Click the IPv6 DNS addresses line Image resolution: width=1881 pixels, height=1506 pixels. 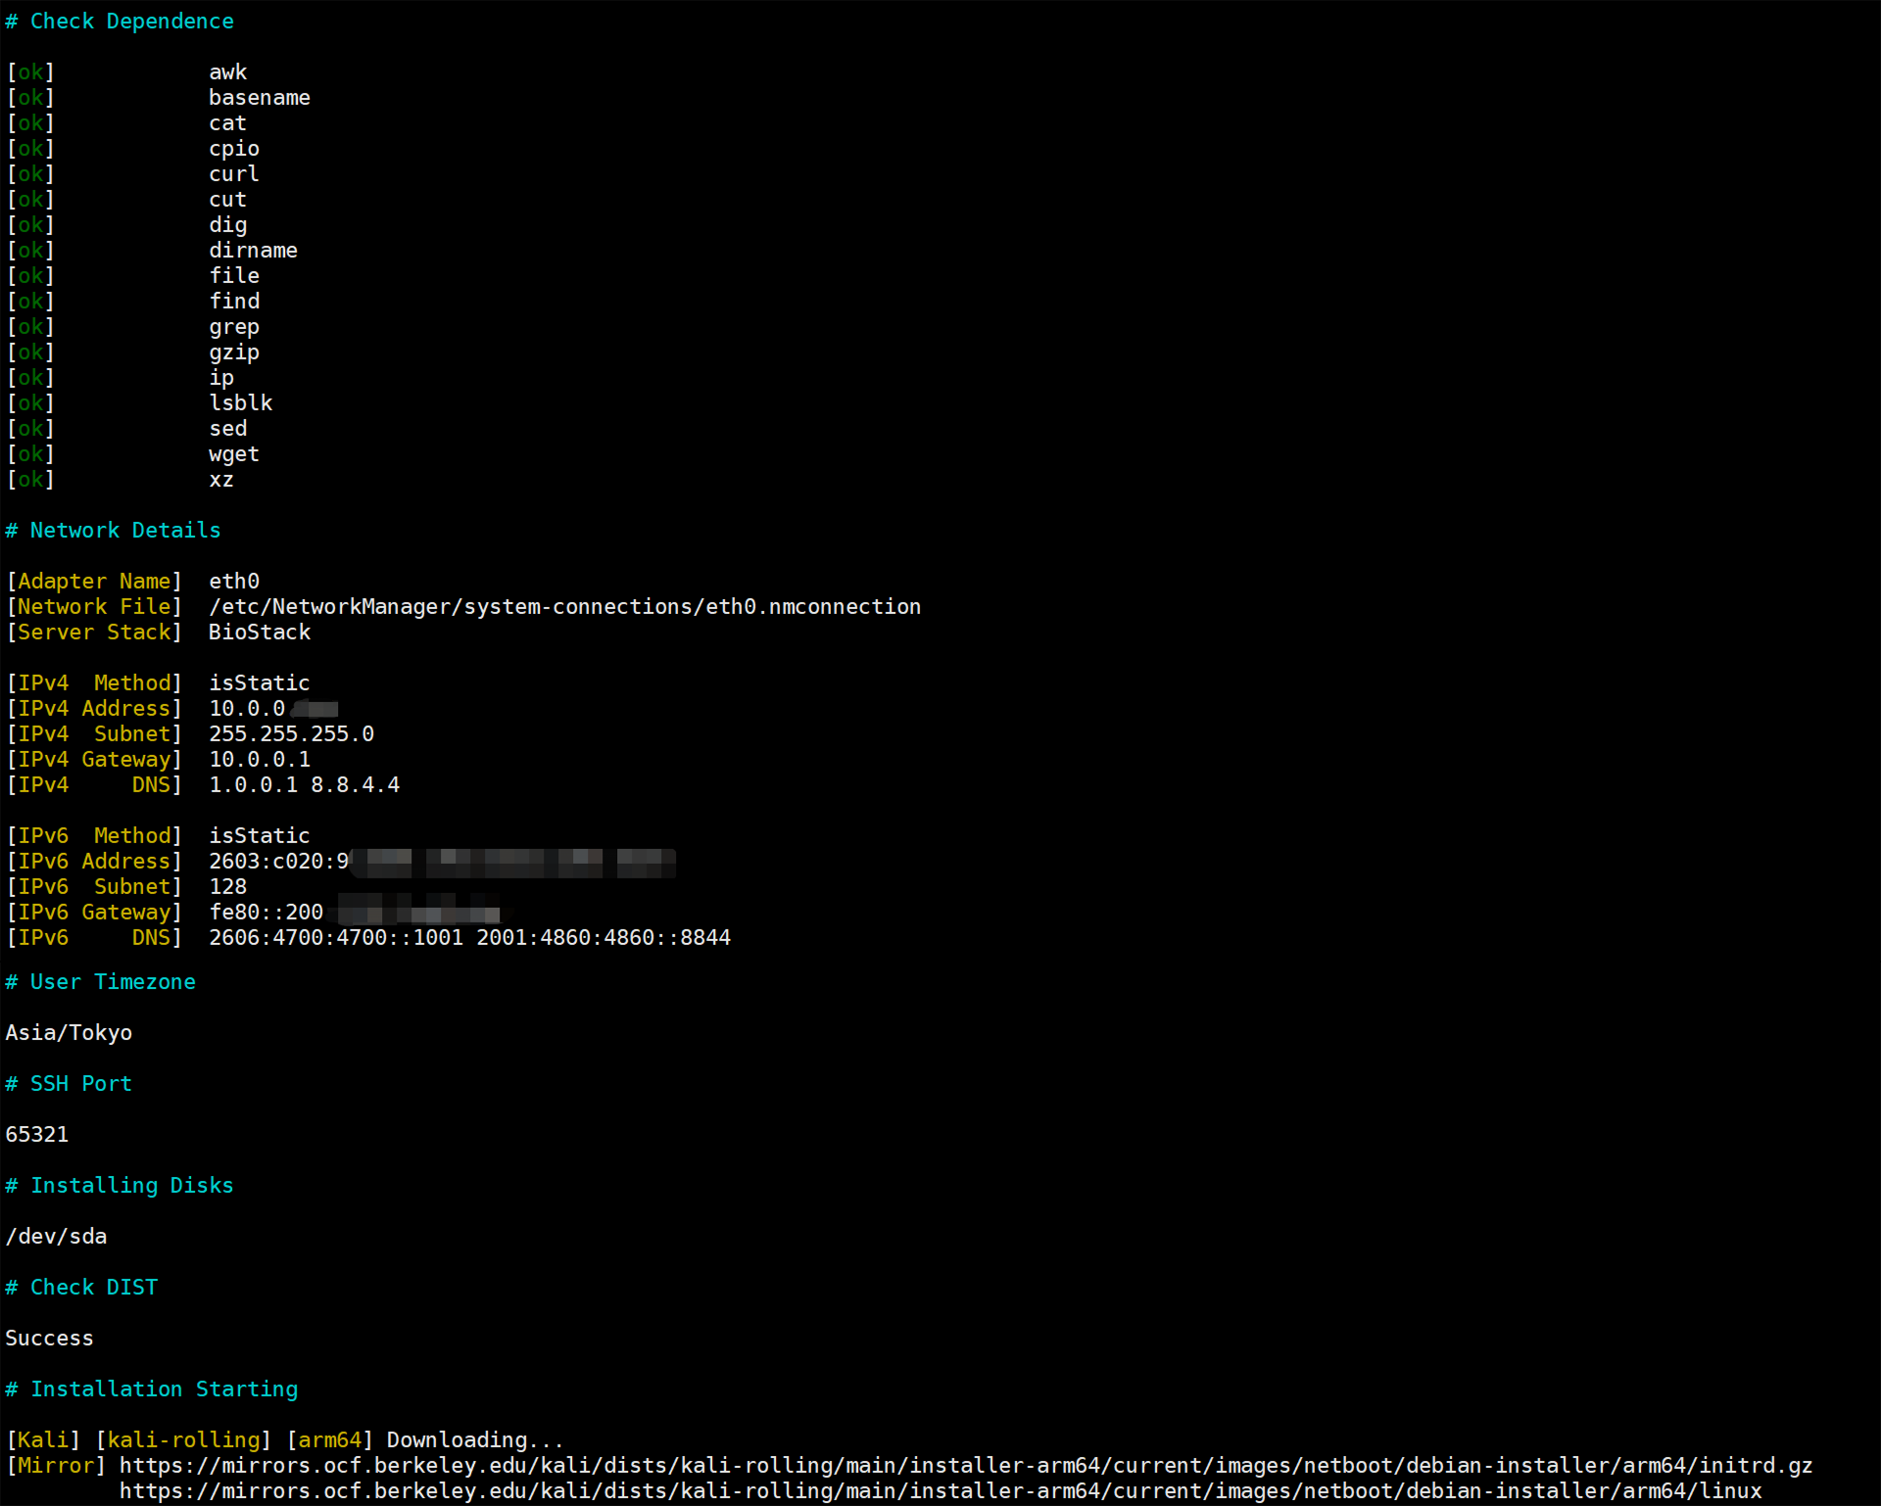point(469,938)
